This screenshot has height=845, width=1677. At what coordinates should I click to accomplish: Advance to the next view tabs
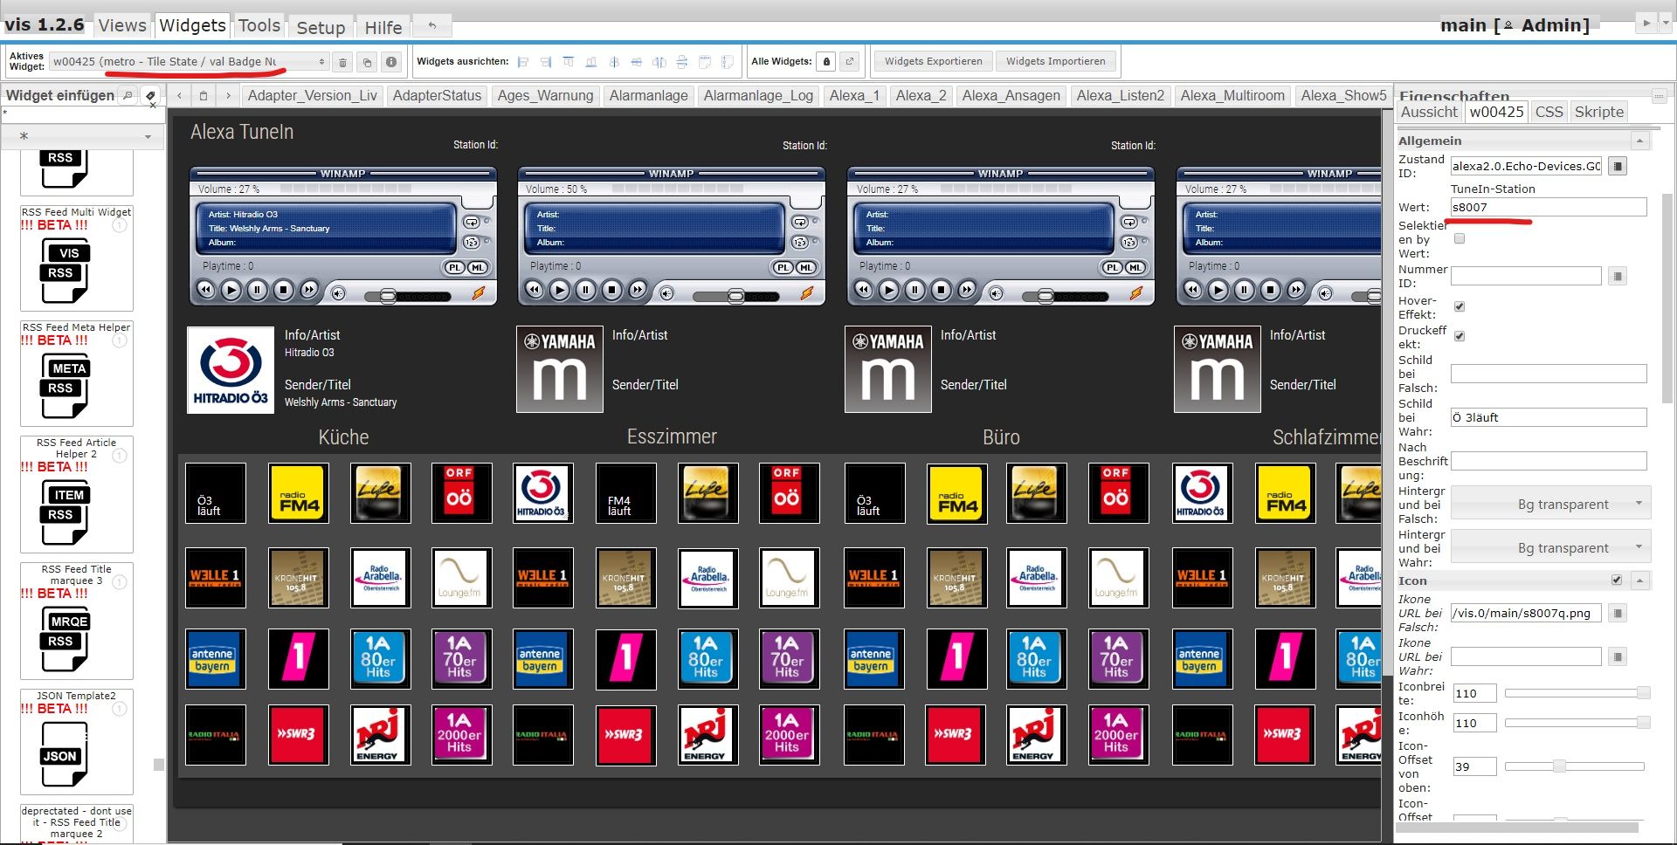[228, 95]
